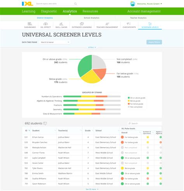
Task: Click the Geometry strand bar
Action: click(x=92, y=109)
